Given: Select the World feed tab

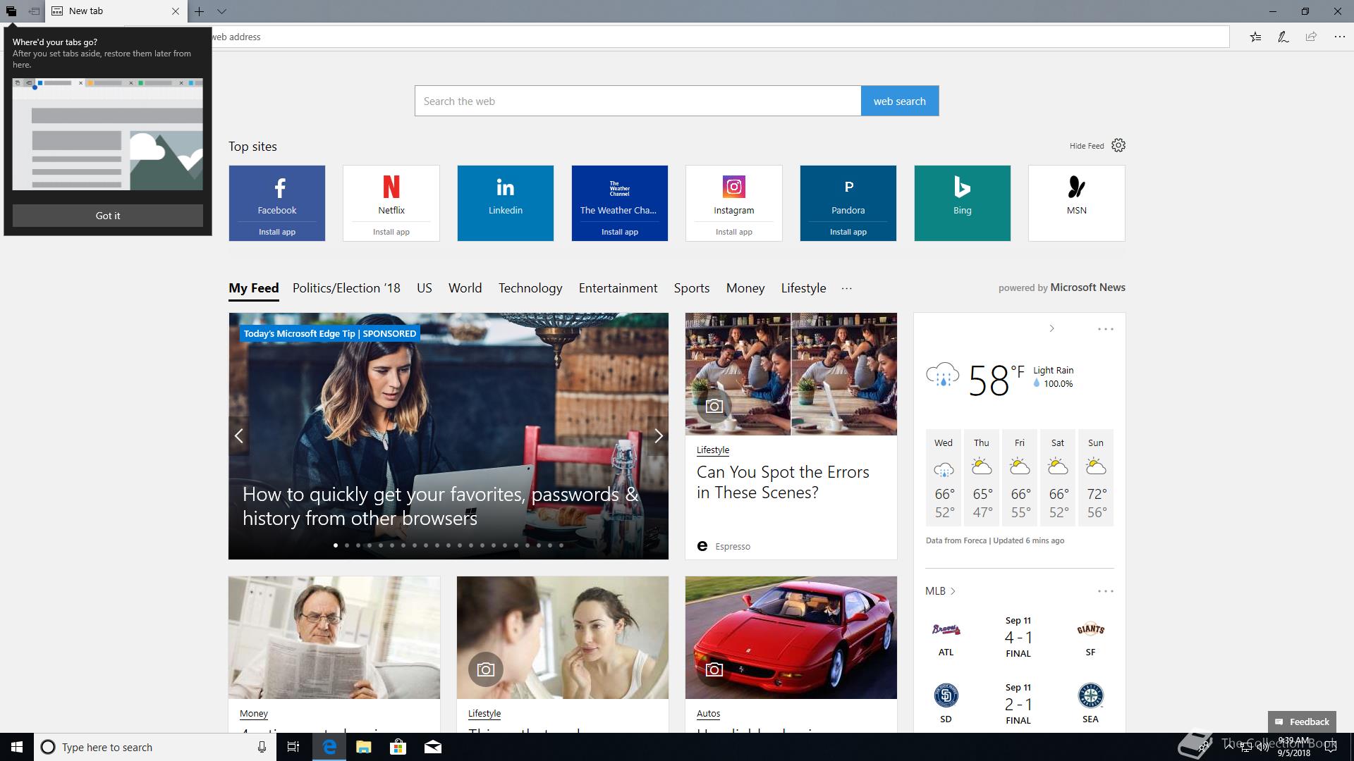Looking at the screenshot, I should click(465, 288).
